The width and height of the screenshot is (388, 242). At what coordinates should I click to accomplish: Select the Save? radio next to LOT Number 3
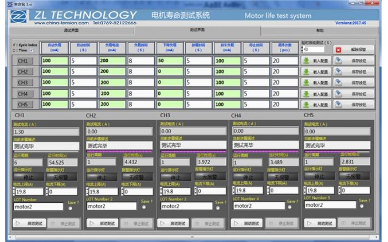(218, 208)
